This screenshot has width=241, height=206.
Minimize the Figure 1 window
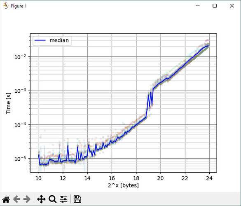pos(198,6)
